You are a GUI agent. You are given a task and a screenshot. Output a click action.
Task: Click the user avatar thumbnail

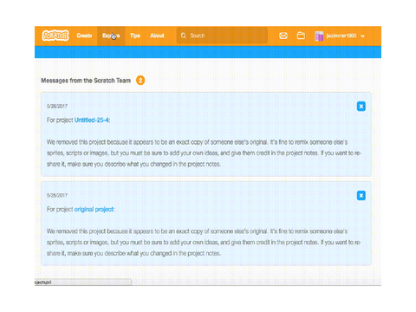tap(319, 36)
